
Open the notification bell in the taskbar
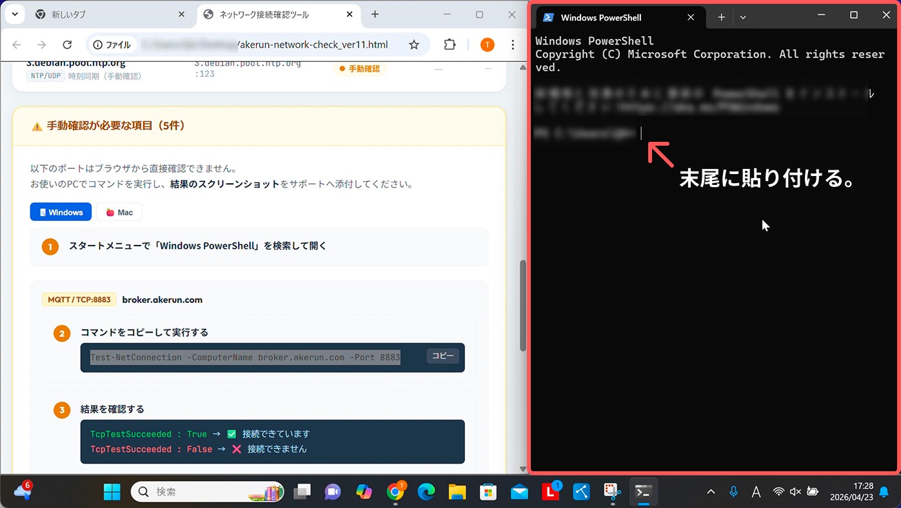884,492
